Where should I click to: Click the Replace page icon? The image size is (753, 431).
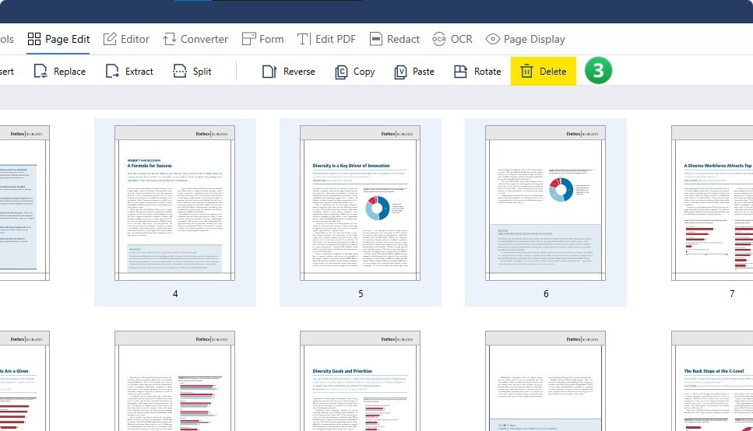pyautogui.click(x=40, y=71)
